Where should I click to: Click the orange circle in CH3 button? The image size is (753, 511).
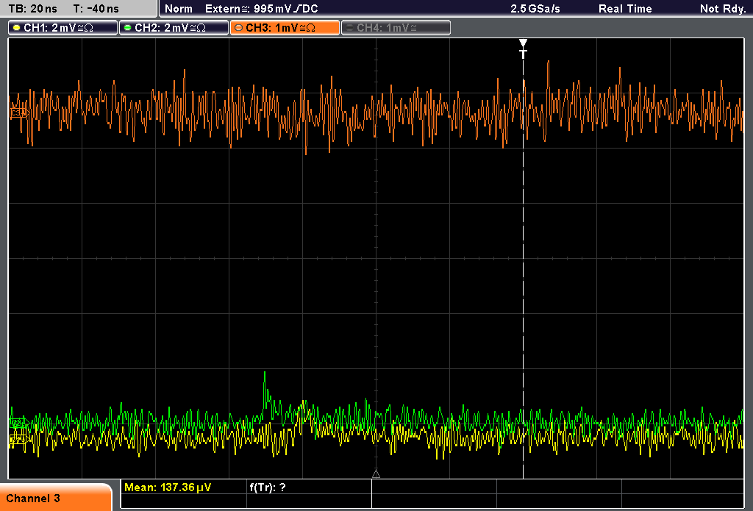click(239, 28)
